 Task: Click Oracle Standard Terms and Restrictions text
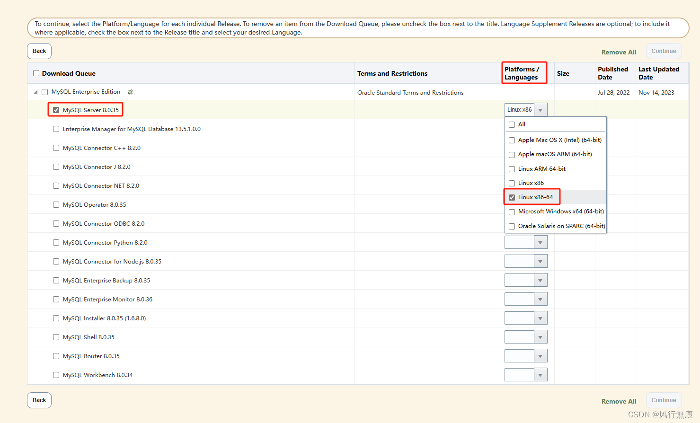(x=410, y=93)
